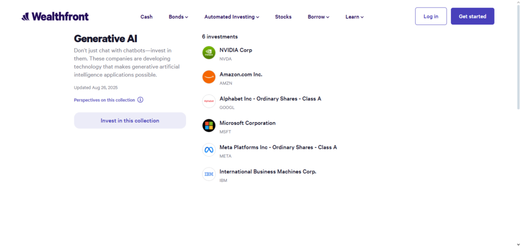
Task: Expand the Bonds dropdown menu
Action: coord(179,17)
